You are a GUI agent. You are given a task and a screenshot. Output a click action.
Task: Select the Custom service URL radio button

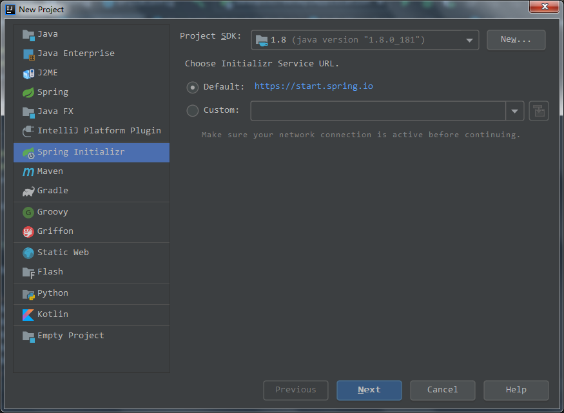[193, 111]
